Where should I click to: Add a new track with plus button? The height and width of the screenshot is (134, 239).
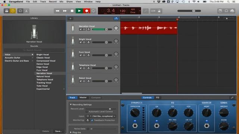click(71, 19)
